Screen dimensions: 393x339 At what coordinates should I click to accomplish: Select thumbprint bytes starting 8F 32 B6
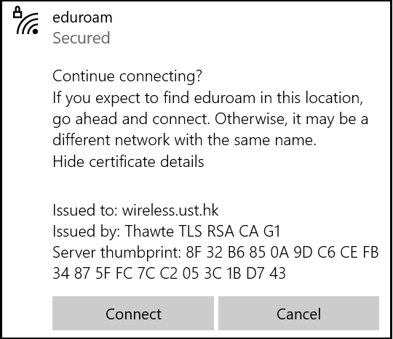point(282,252)
